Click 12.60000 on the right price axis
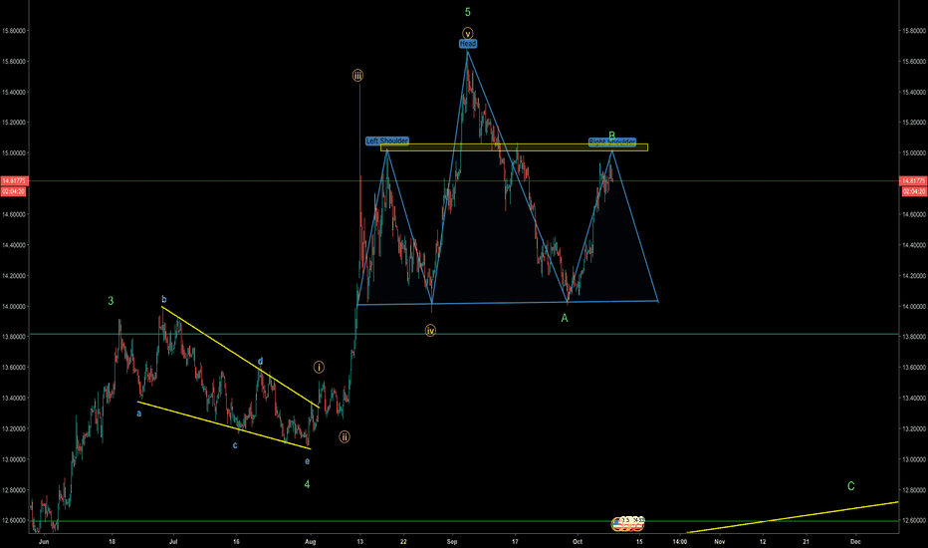This screenshot has height=548, width=928. tap(913, 521)
